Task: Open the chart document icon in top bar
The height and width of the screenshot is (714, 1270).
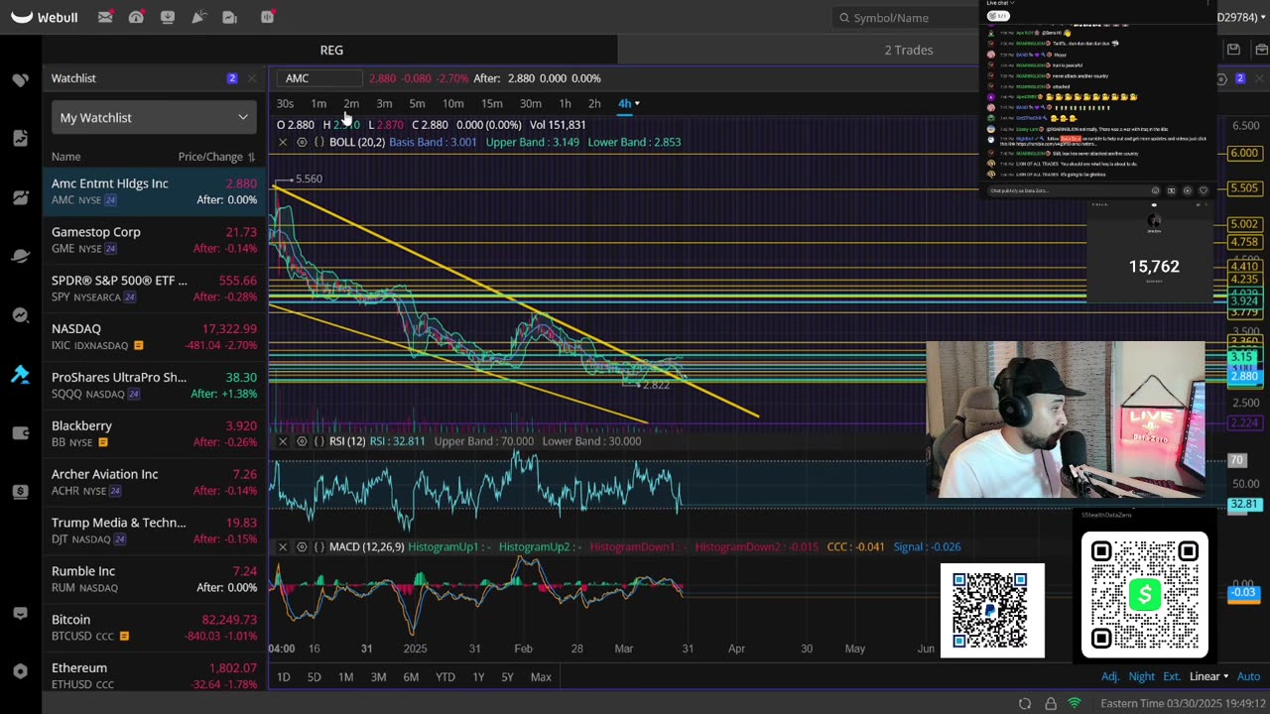Action: pos(230,17)
